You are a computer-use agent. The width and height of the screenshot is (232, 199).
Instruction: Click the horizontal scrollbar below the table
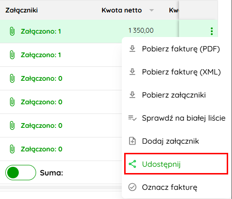pyautogui.click(x=61, y=187)
